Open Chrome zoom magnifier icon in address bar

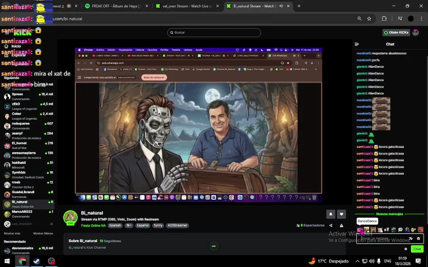[360, 19]
